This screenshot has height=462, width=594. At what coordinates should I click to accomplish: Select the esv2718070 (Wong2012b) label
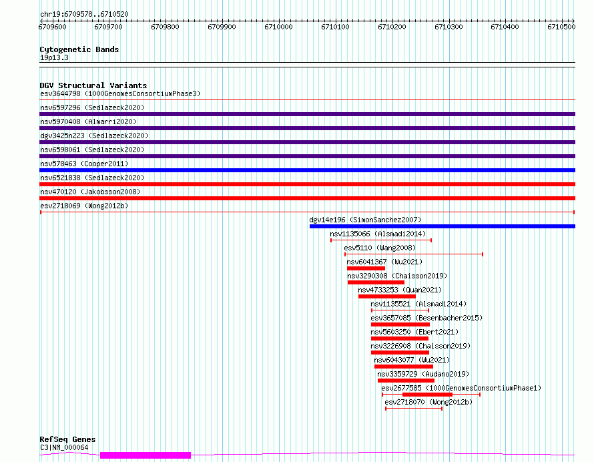click(x=428, y=402)
